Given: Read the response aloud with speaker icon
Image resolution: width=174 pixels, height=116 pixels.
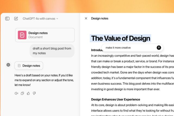Looking at the screenshot, I should 16,93.
